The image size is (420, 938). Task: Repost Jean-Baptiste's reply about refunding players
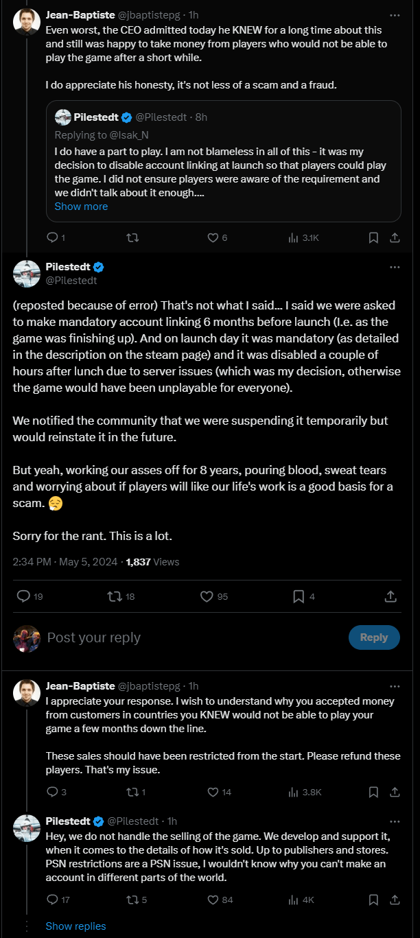coord(134,792)
